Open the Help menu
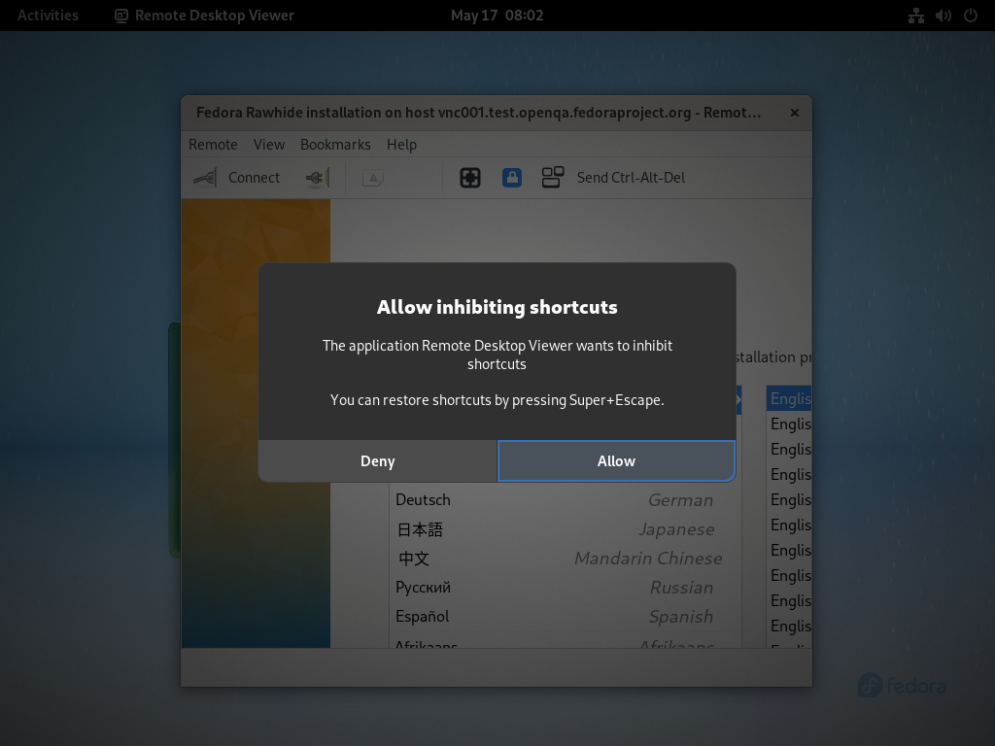Image resolution: width=995 pixels, height=746 pixels. 401,145
